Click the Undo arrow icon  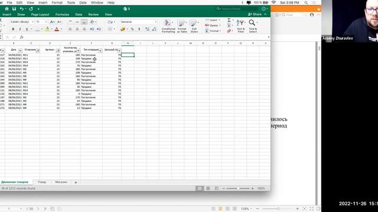tap(22, 9)
